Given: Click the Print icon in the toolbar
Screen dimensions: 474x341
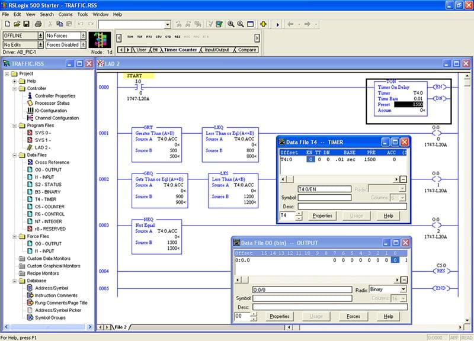Looking at the screenshot, I should (x=38, y=24).
